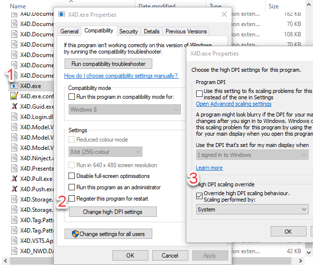Expand the 8-bit (256) colour dropdown
This screenshot has height=265, width=313.
click(105, 152)
